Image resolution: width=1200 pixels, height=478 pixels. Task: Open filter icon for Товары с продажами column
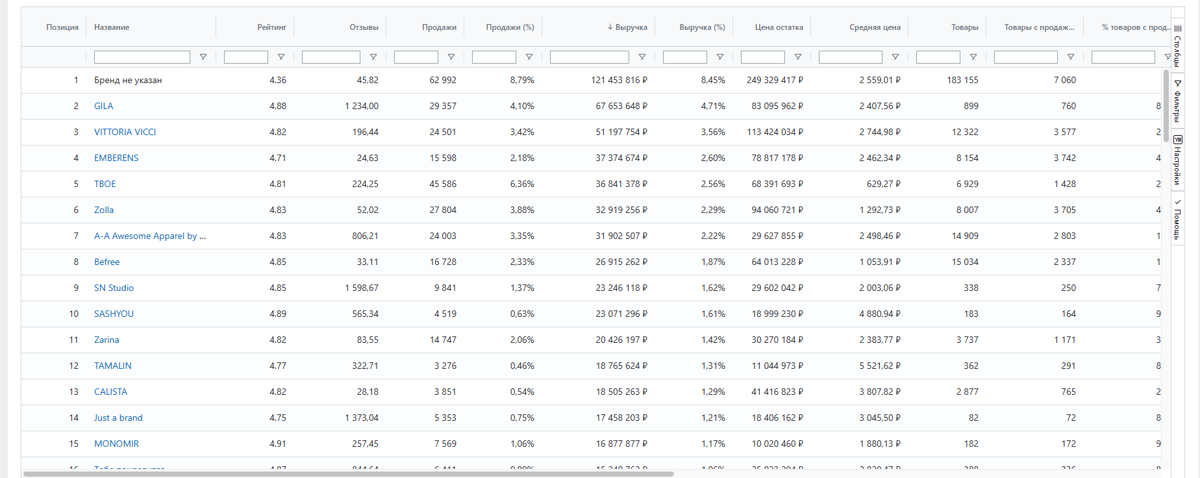pyautogui.click(x=1071, y=57)
